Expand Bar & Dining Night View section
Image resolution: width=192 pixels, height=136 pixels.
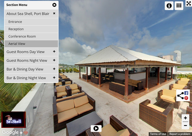pyautogui.click(x=54, y=78)
